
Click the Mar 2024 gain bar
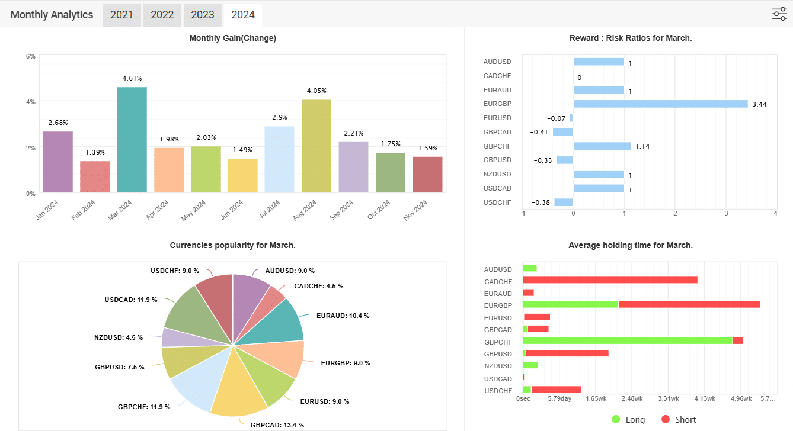point(132,140)
